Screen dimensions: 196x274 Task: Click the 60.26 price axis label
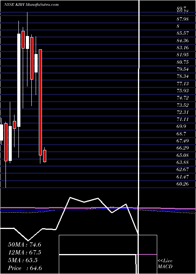[183, 184]
